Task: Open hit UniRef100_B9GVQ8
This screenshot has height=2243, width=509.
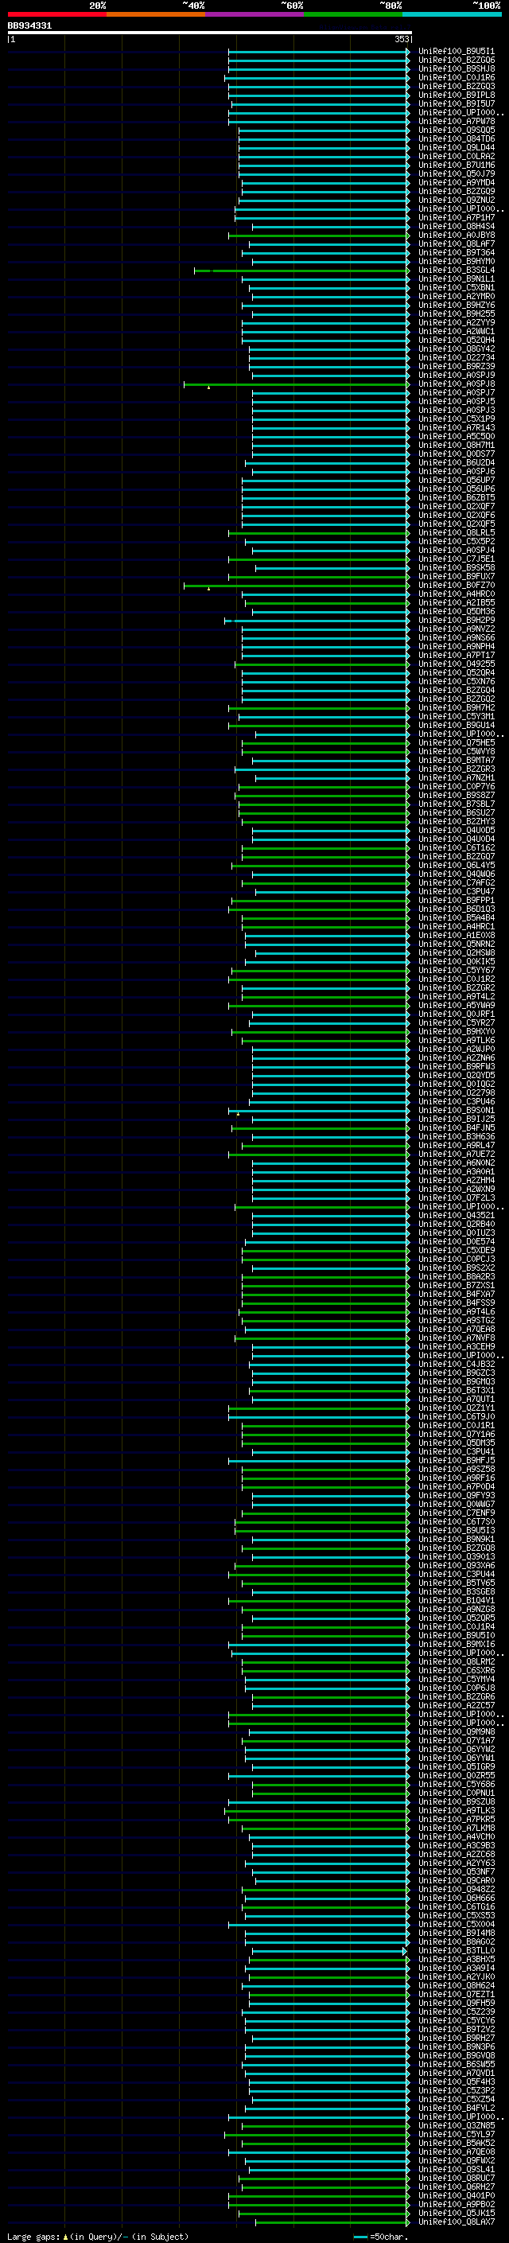Action: [456, 2055]
